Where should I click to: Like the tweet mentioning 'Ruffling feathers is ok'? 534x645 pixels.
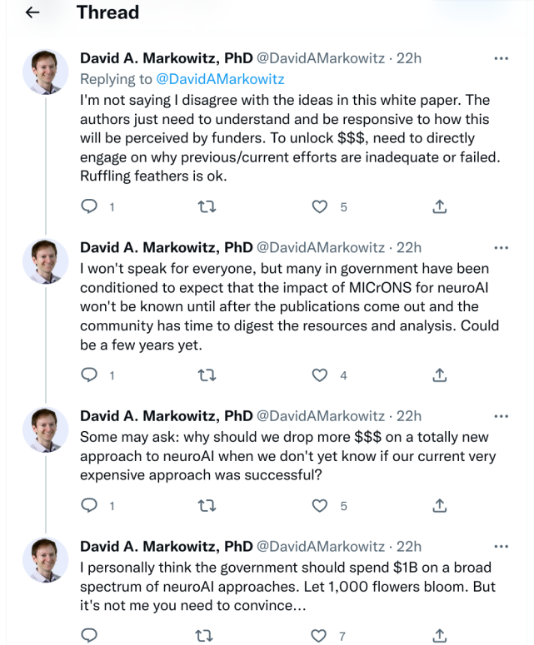[x=320, y=207]
